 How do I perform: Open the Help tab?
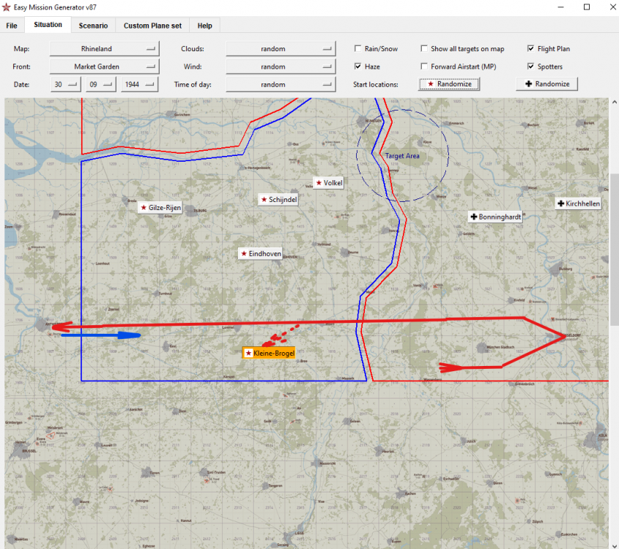pos(204,26)
